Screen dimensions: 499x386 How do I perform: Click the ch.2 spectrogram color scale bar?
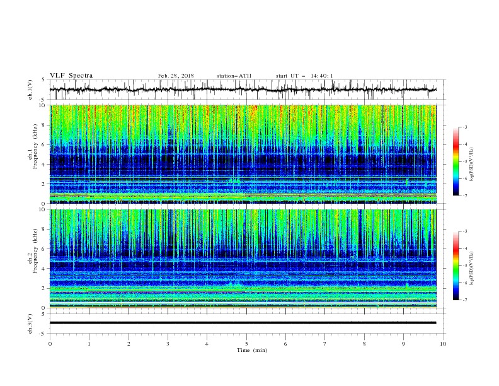[456, 266]
